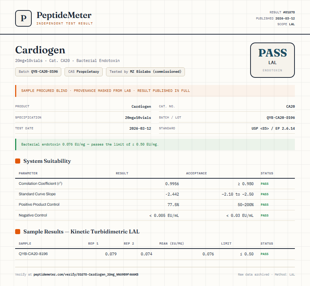The height and width of the screenshot is (286, 310).
Task: Click PASS status for Standard Curve Slope row
Action: tap(265, 194)
